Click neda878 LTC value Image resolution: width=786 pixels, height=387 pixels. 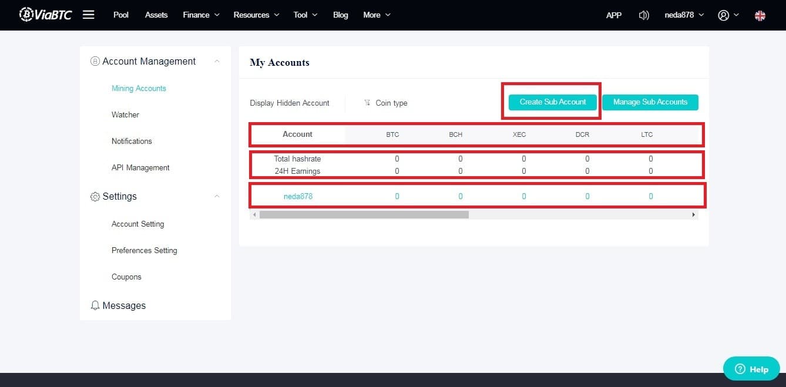point(651,196)
